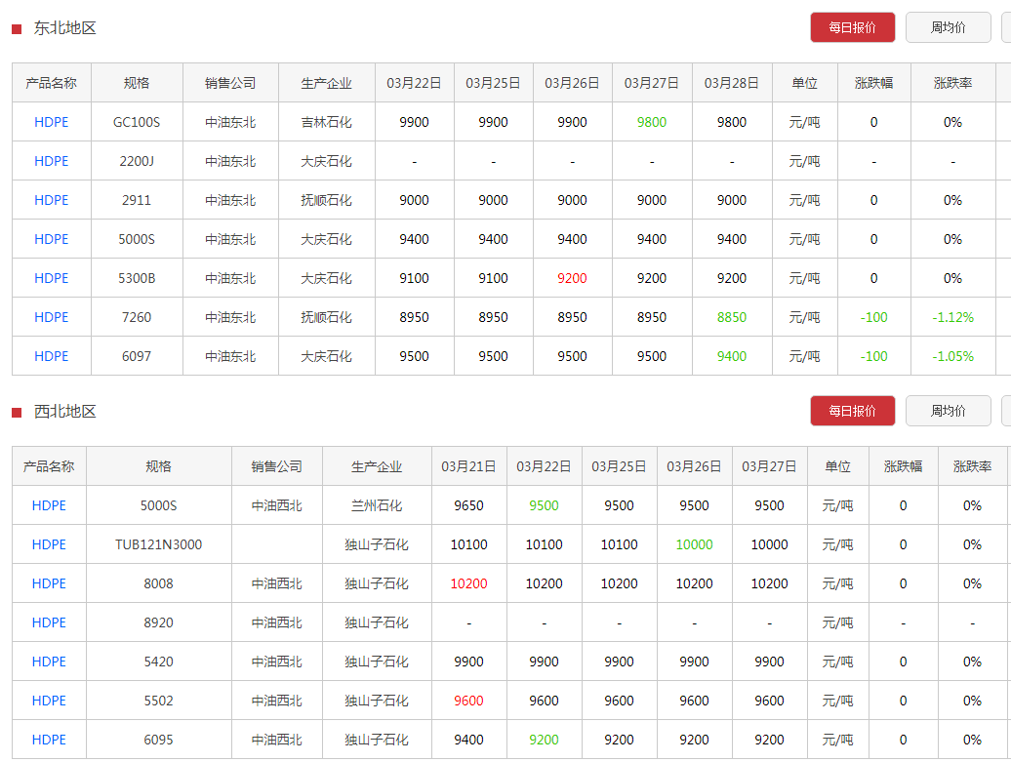Click HDPE link for spec 2911

coord(51,200)
